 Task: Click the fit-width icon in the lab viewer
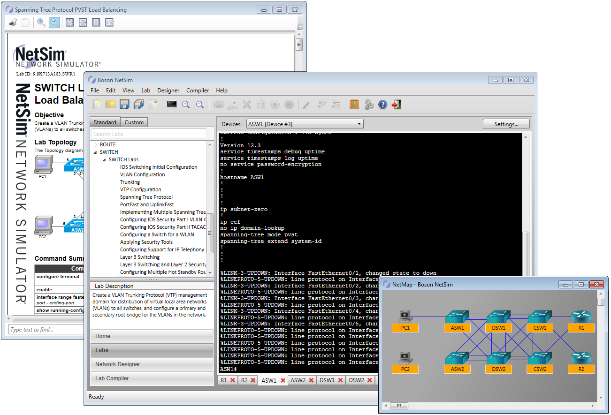click(83, 22)
